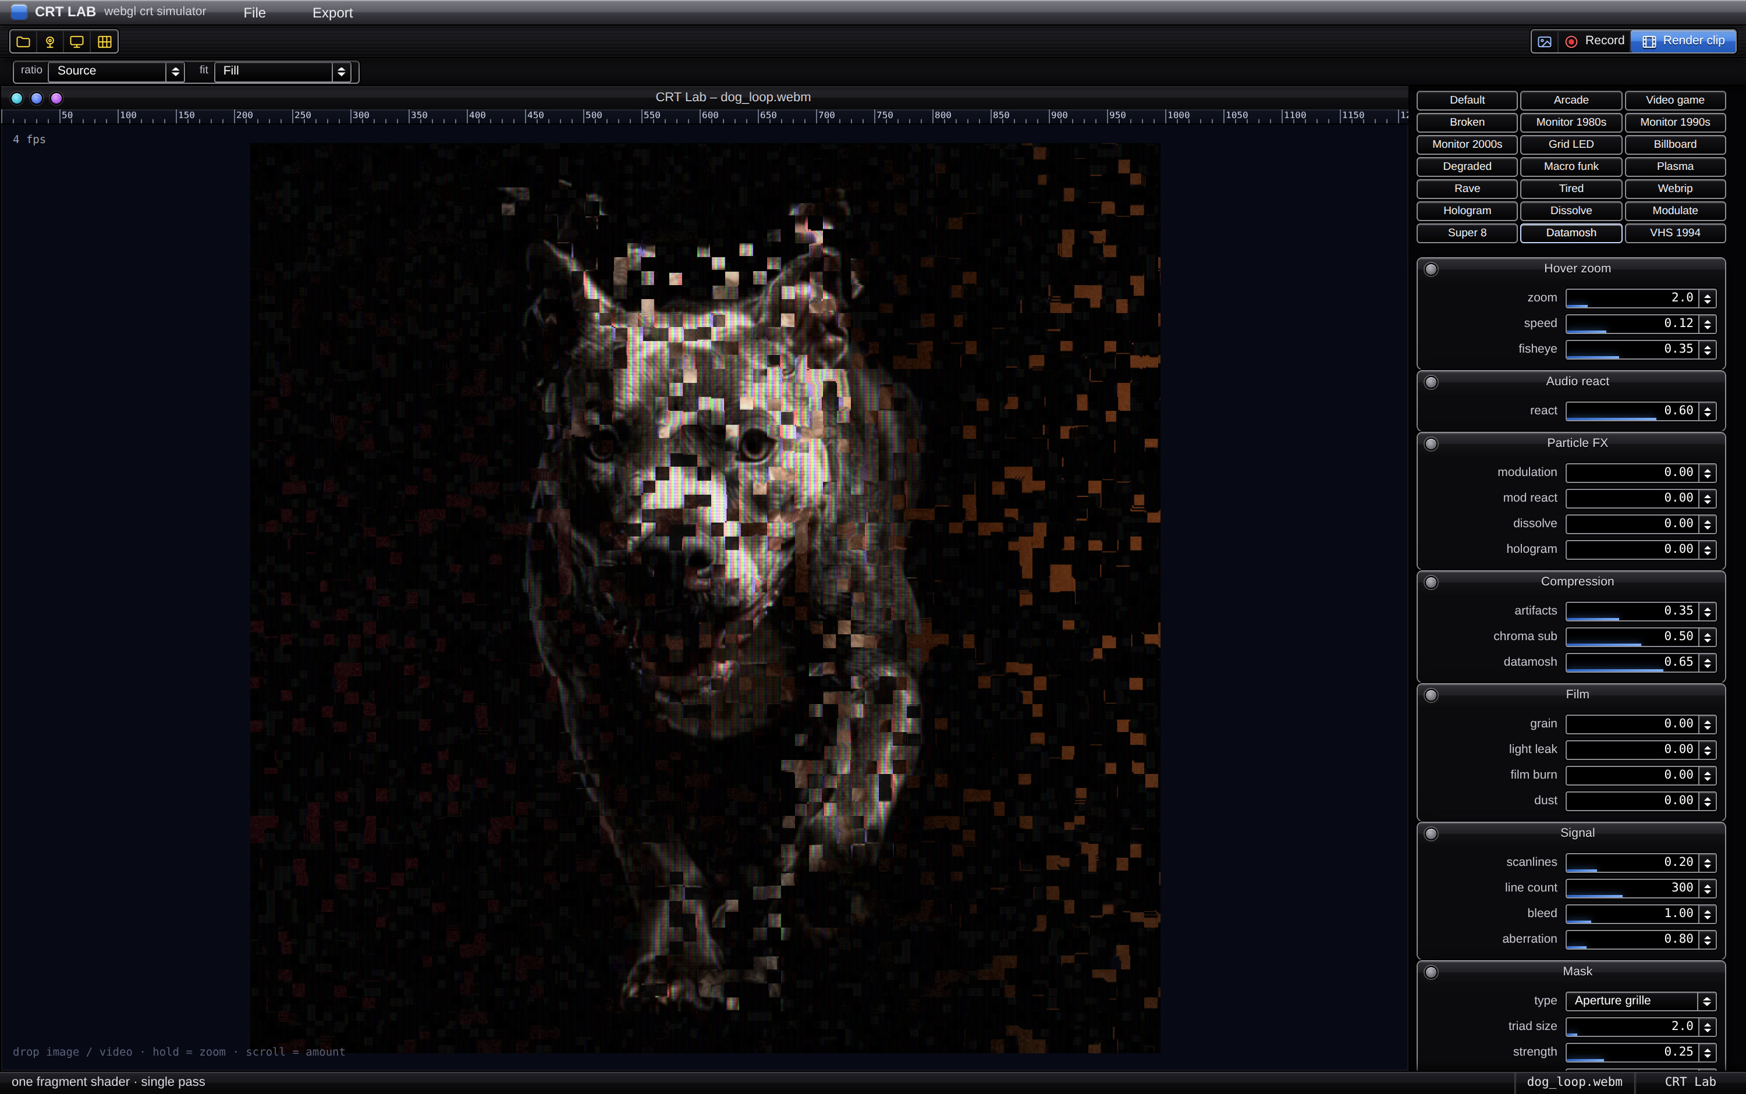Click the Render clip button
This screenshot has height=1094, width=1746.
[1683, 41]
